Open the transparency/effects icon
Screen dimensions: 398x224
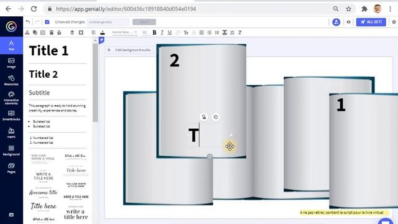pyautogui.click(x=94, y=32)
